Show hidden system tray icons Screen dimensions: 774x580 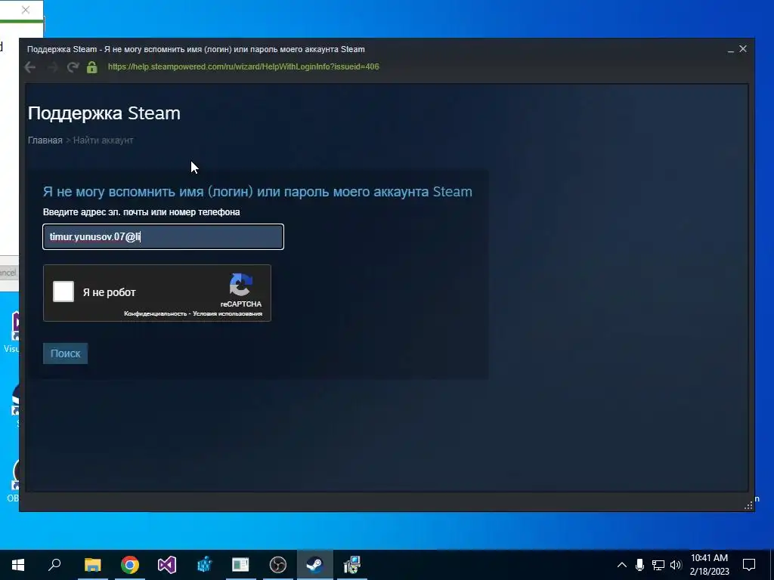[622, 565]
